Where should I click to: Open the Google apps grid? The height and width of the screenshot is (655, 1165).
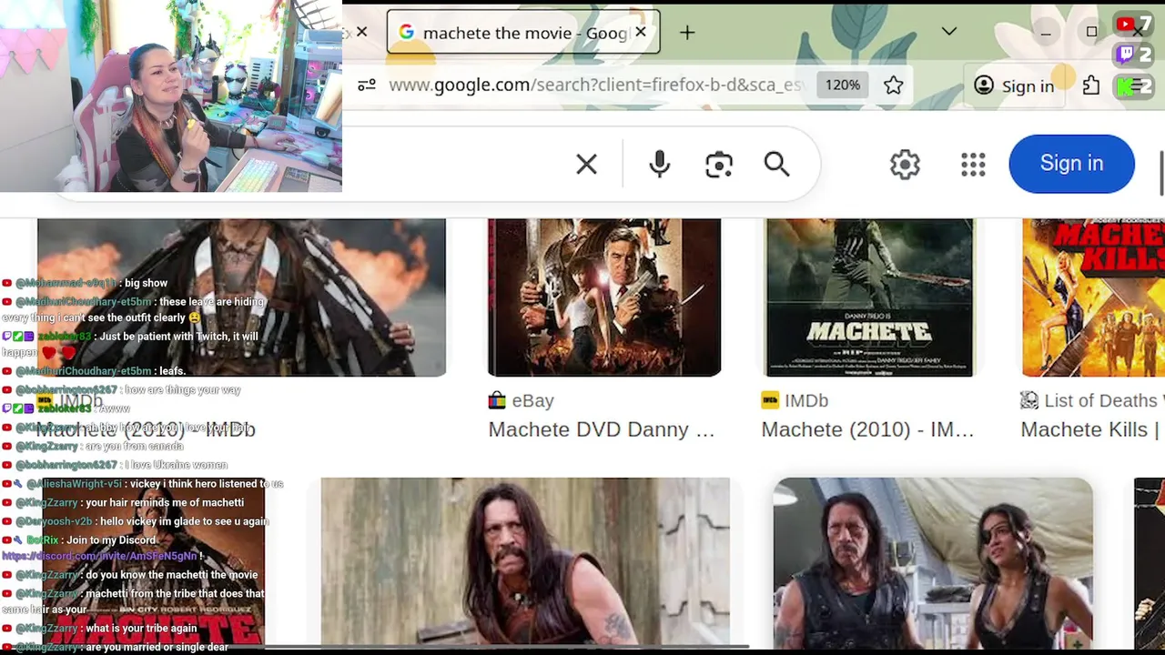(x=973, y=164)
